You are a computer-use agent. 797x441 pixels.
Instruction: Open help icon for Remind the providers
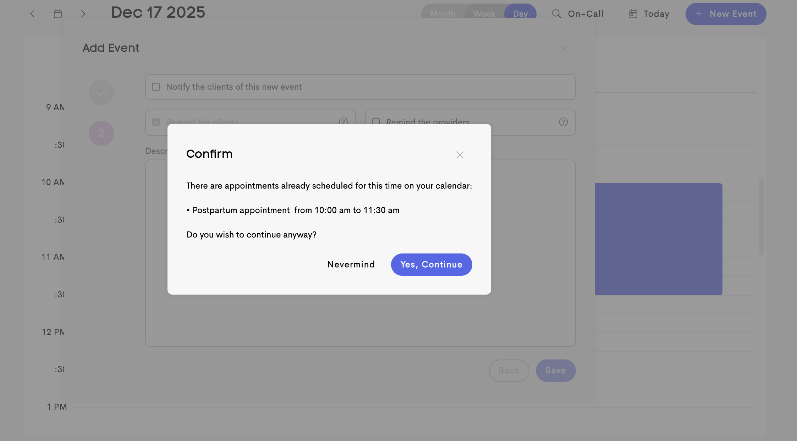click(563, 122)
